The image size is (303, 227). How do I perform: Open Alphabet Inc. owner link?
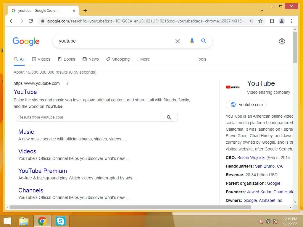click(271, 201)
